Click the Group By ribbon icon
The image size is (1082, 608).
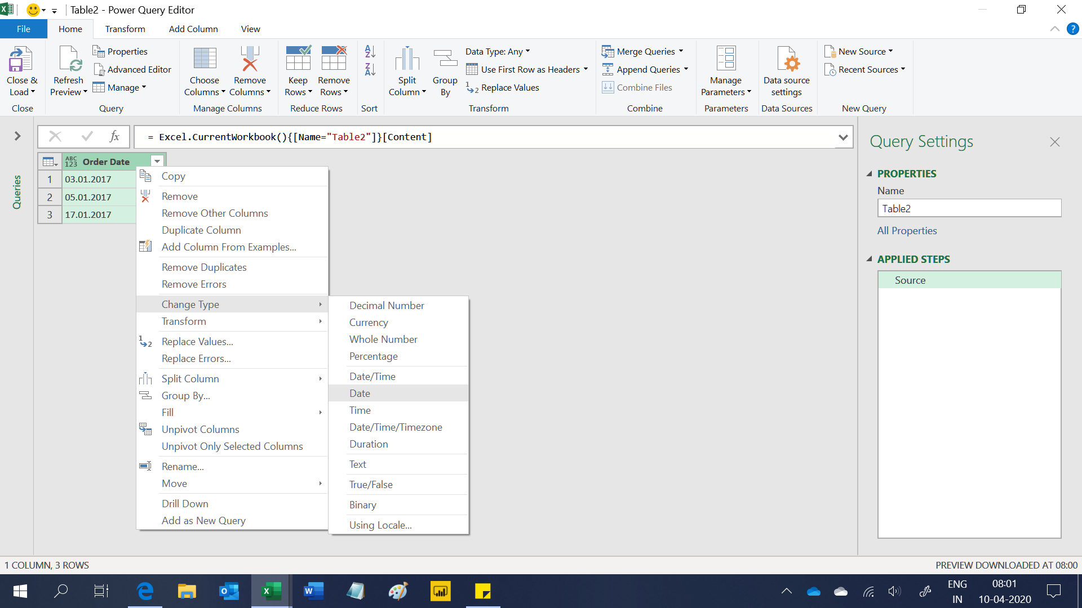click(x=445, y=59)
